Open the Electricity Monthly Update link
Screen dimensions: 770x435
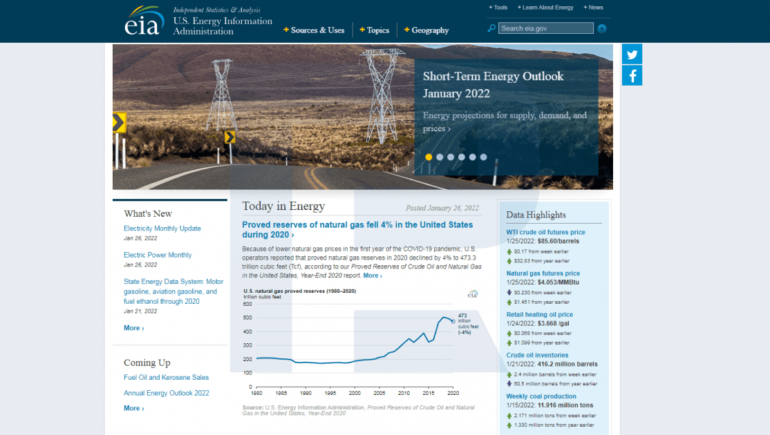pyautogui.click(x=162, y=229)
